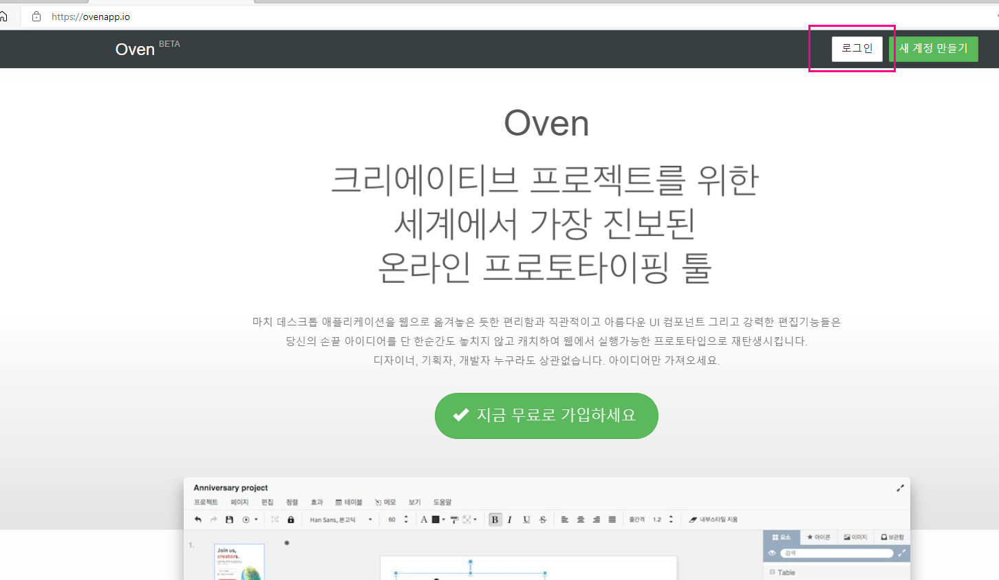Viewport: 999px width, 580px height.
Task: Open the Han Sans font dropdown
Action: pyautogui.click(x=341, y=519)
